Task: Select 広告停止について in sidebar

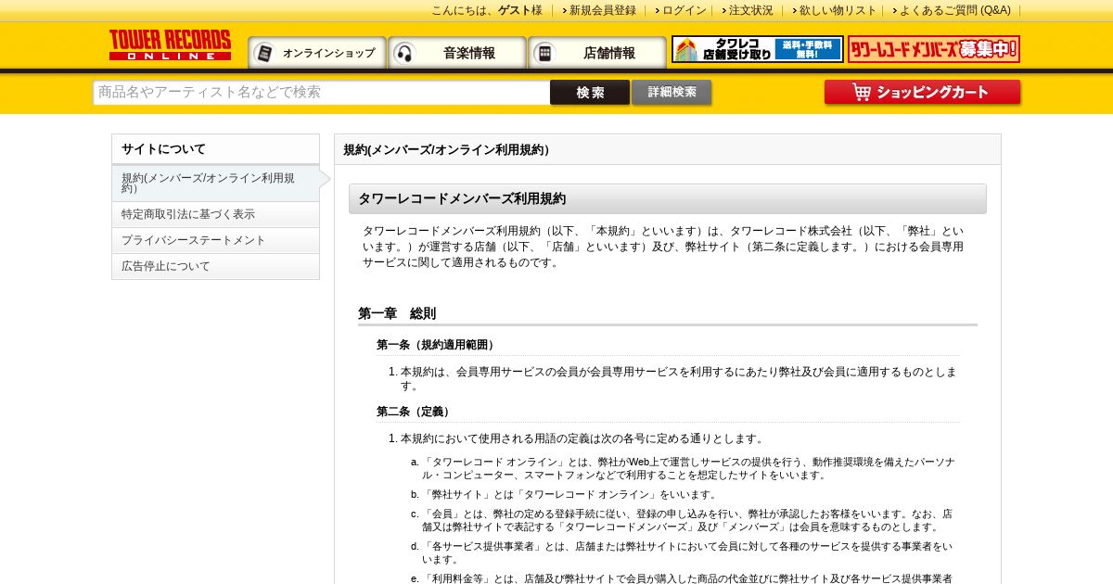Action: (215, 266)
